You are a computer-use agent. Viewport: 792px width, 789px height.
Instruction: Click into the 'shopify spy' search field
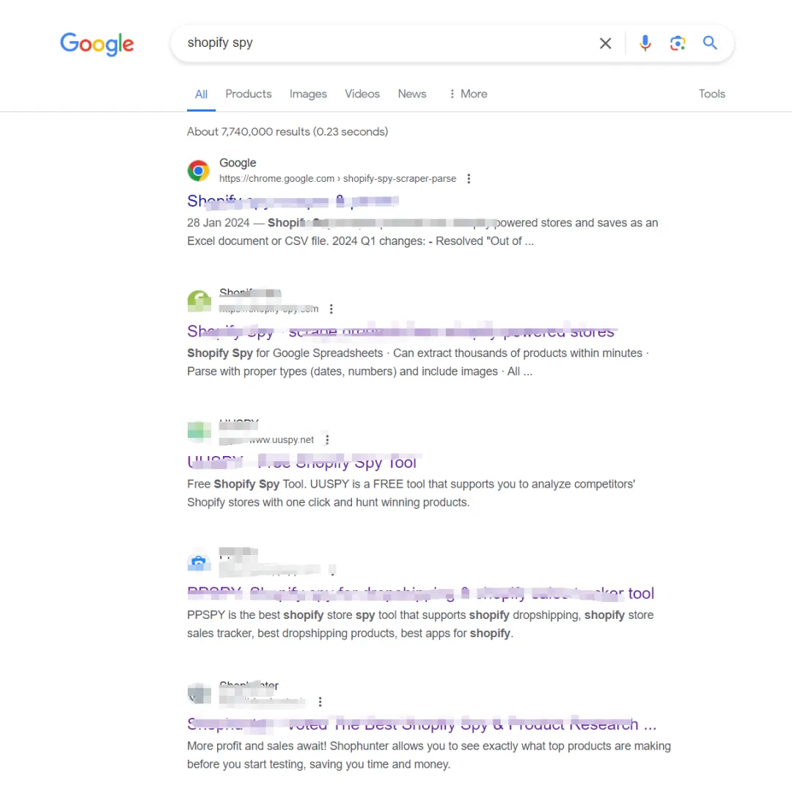tap(384, 43)
